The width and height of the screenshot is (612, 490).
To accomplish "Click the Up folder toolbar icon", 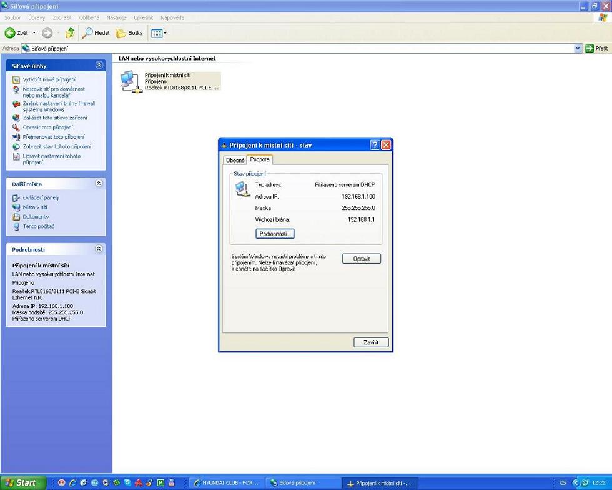I will [70, 33].
